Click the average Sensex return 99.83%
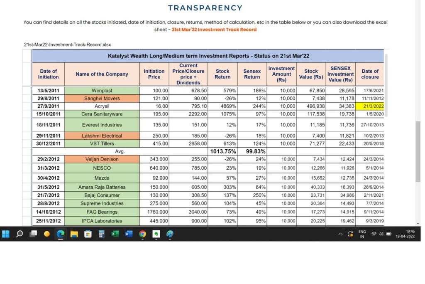The width and height of the screenshot is (425, 284). pyautogui.click(x=252, y=151)
